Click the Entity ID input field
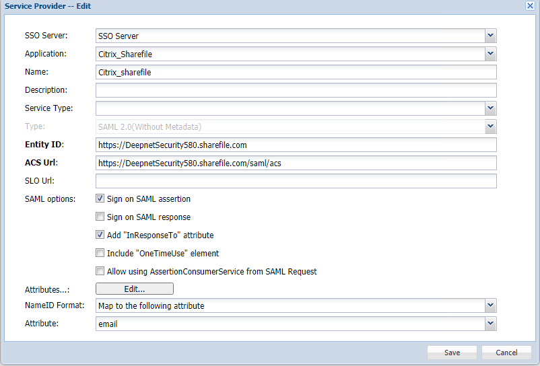The image size is (540, 366). (296, 145)
